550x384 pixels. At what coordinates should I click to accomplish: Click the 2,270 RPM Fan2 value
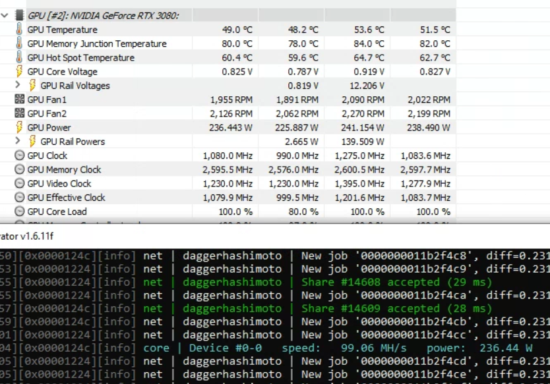click(363, 114)
